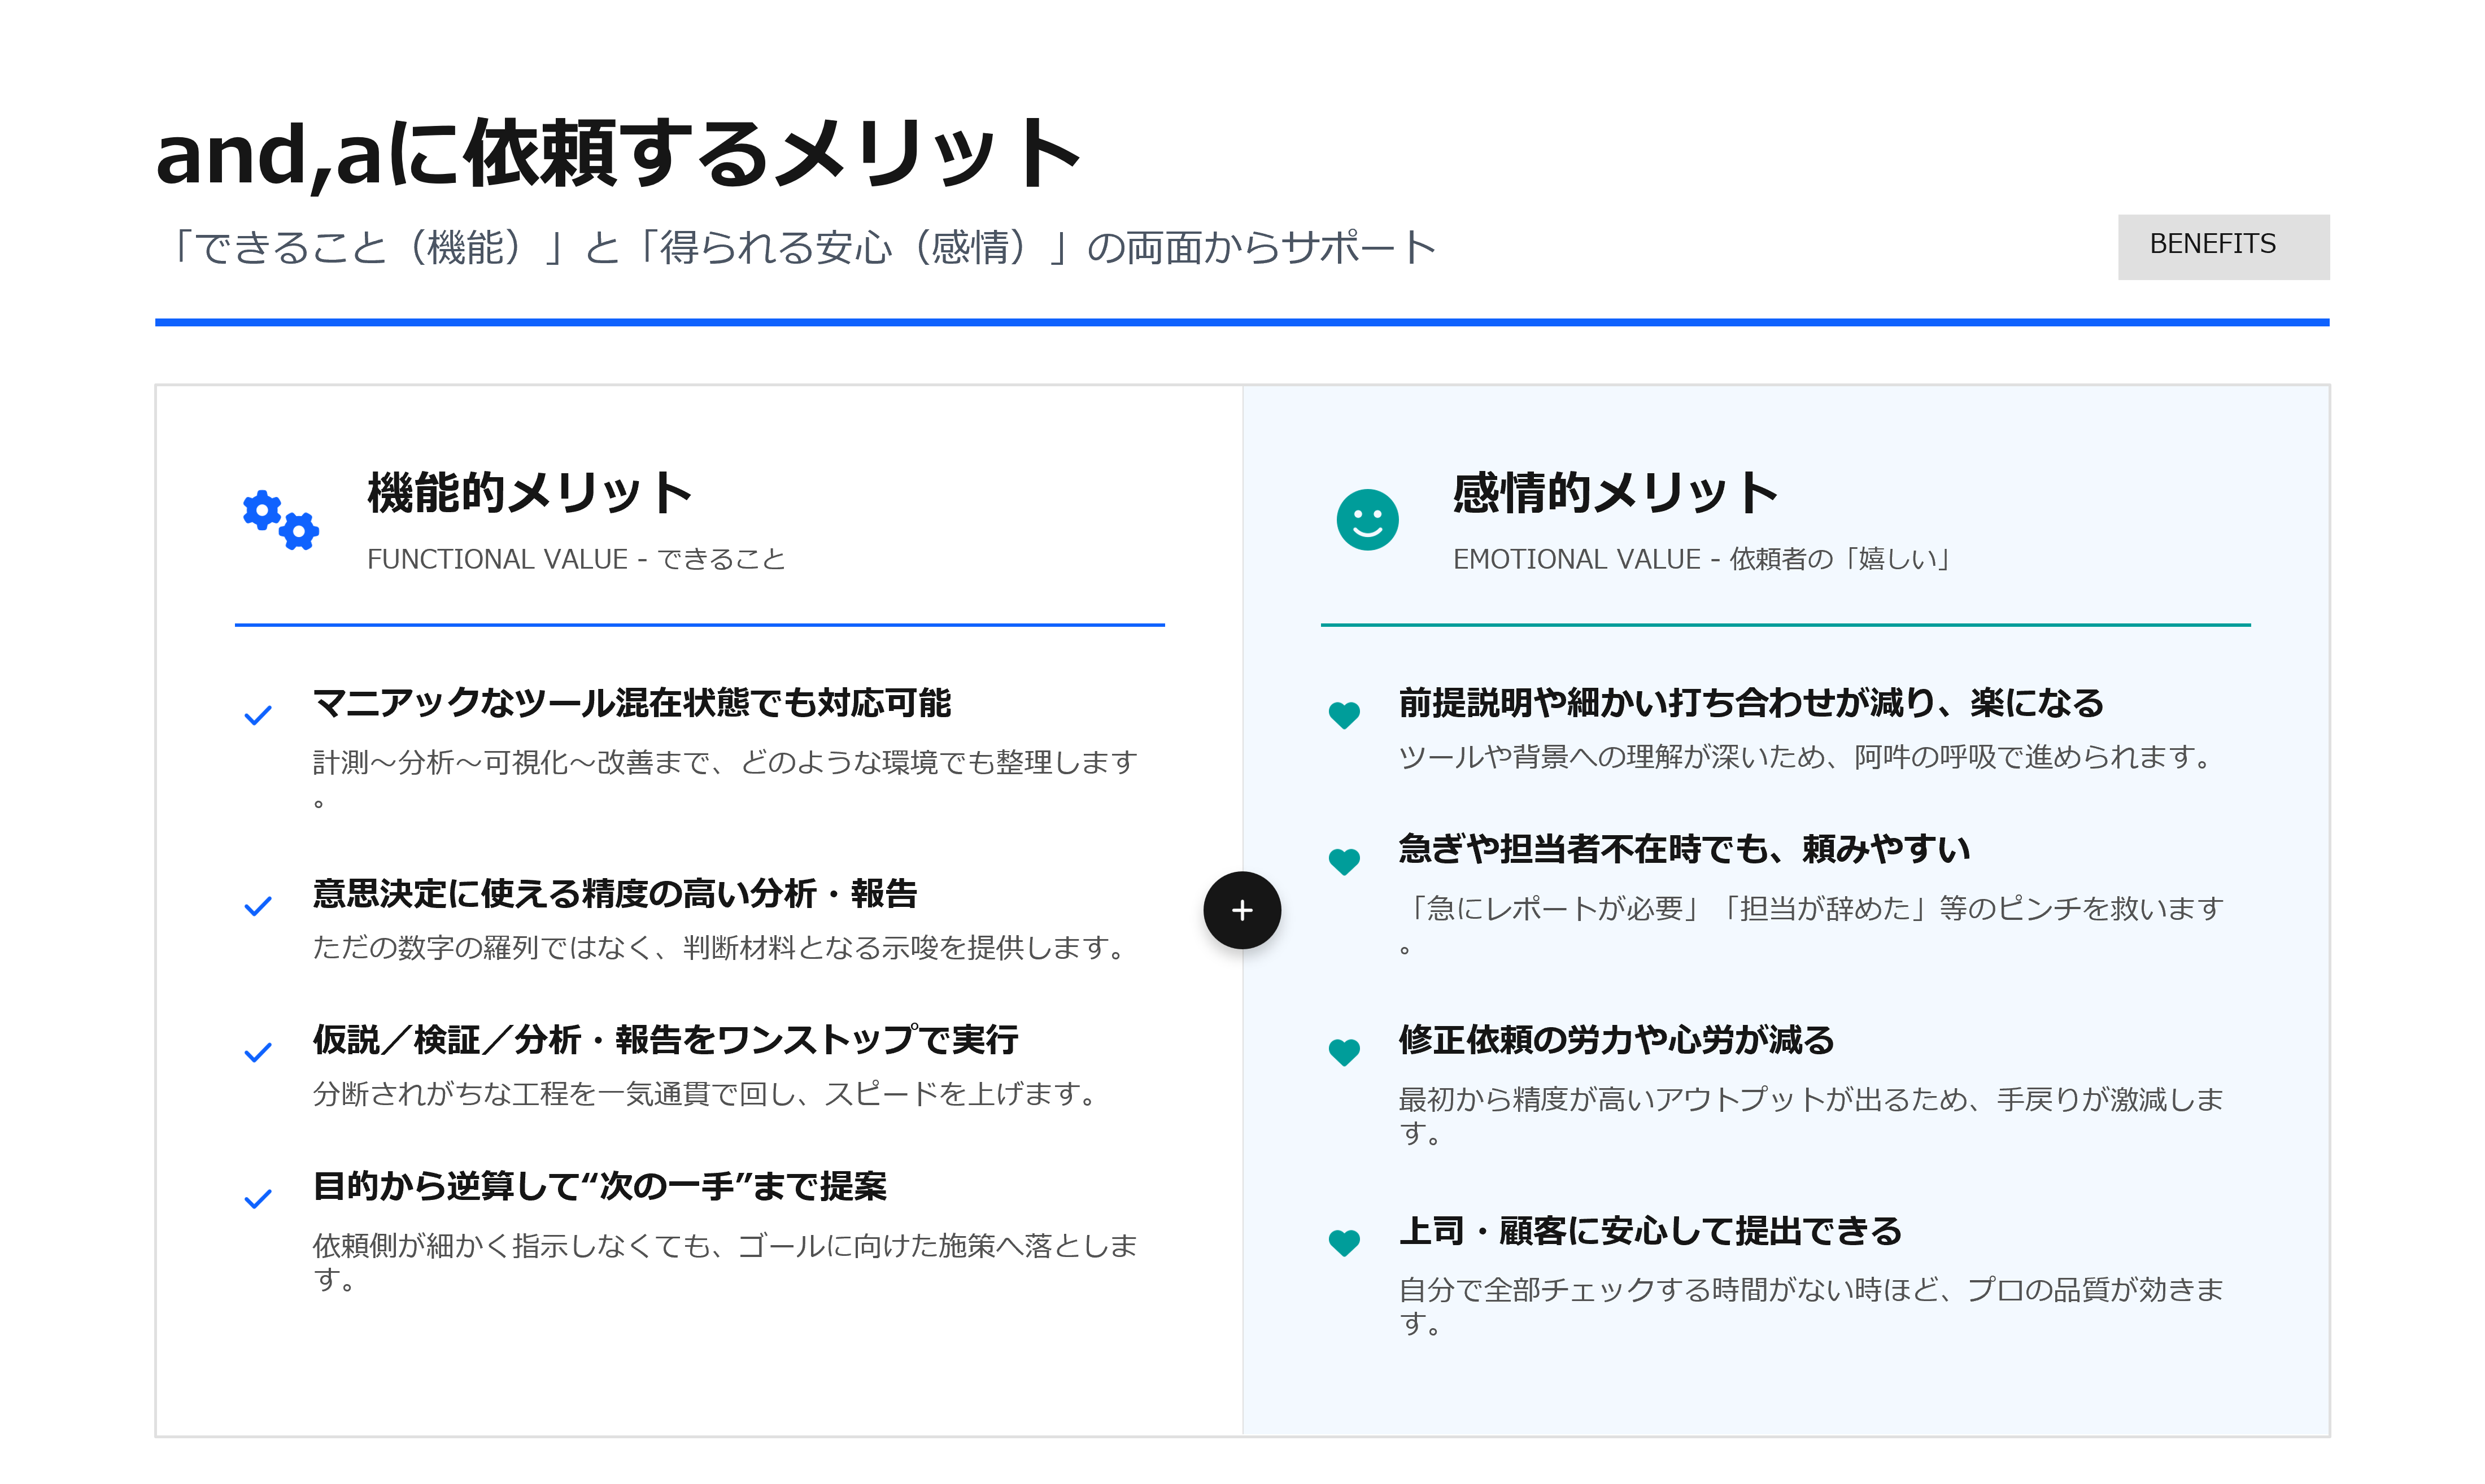Click the FUNCTIONAL VALUE subtitle text
Image resolution: width=2485 pixels, height=1484 pixels.
(576, 559)
